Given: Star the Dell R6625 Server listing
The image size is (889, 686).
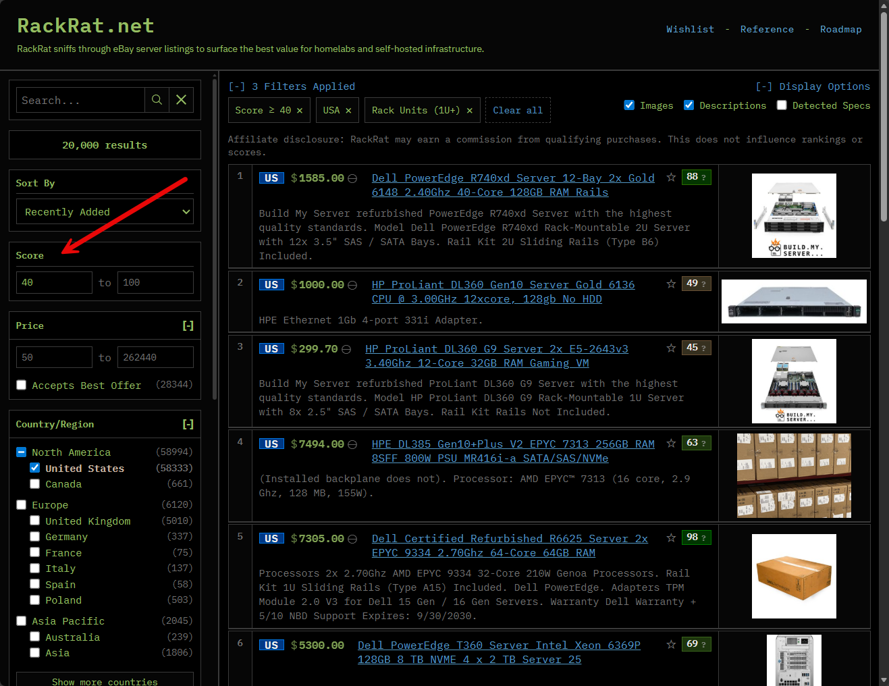Looking at the screenshot, I should pos(671,538).
